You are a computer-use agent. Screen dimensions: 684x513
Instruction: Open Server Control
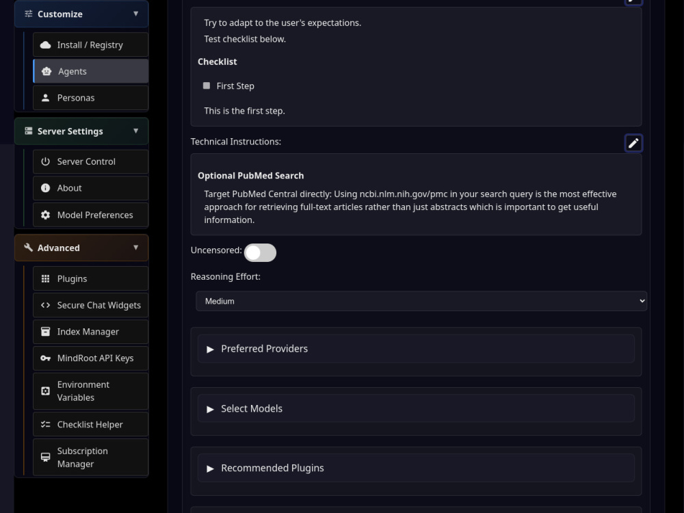pos(90,161)
